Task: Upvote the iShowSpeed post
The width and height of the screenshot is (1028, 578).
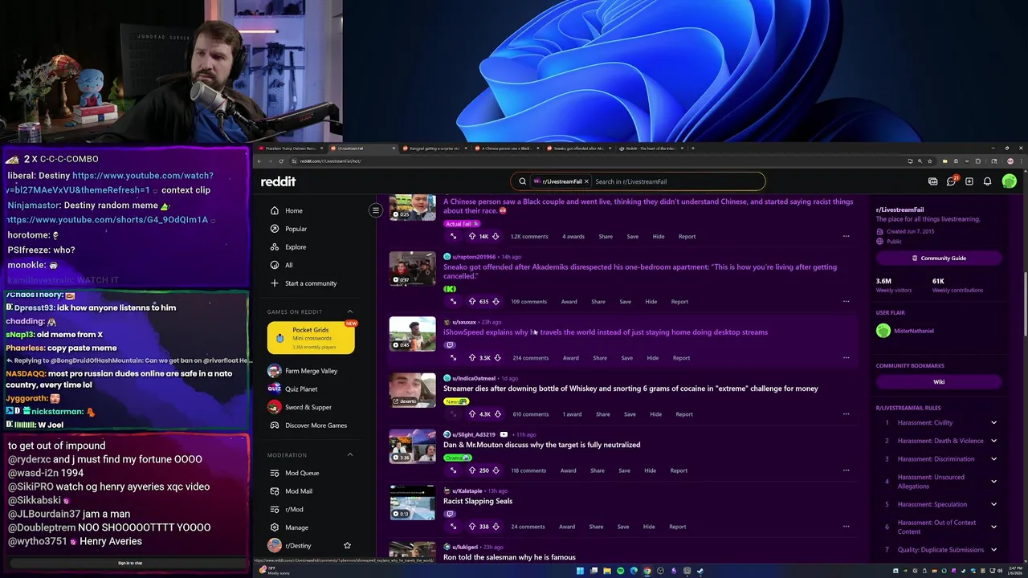Action: 472,358
